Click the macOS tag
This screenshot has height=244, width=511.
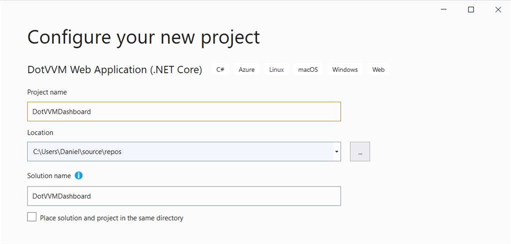(x=307, y=69)
